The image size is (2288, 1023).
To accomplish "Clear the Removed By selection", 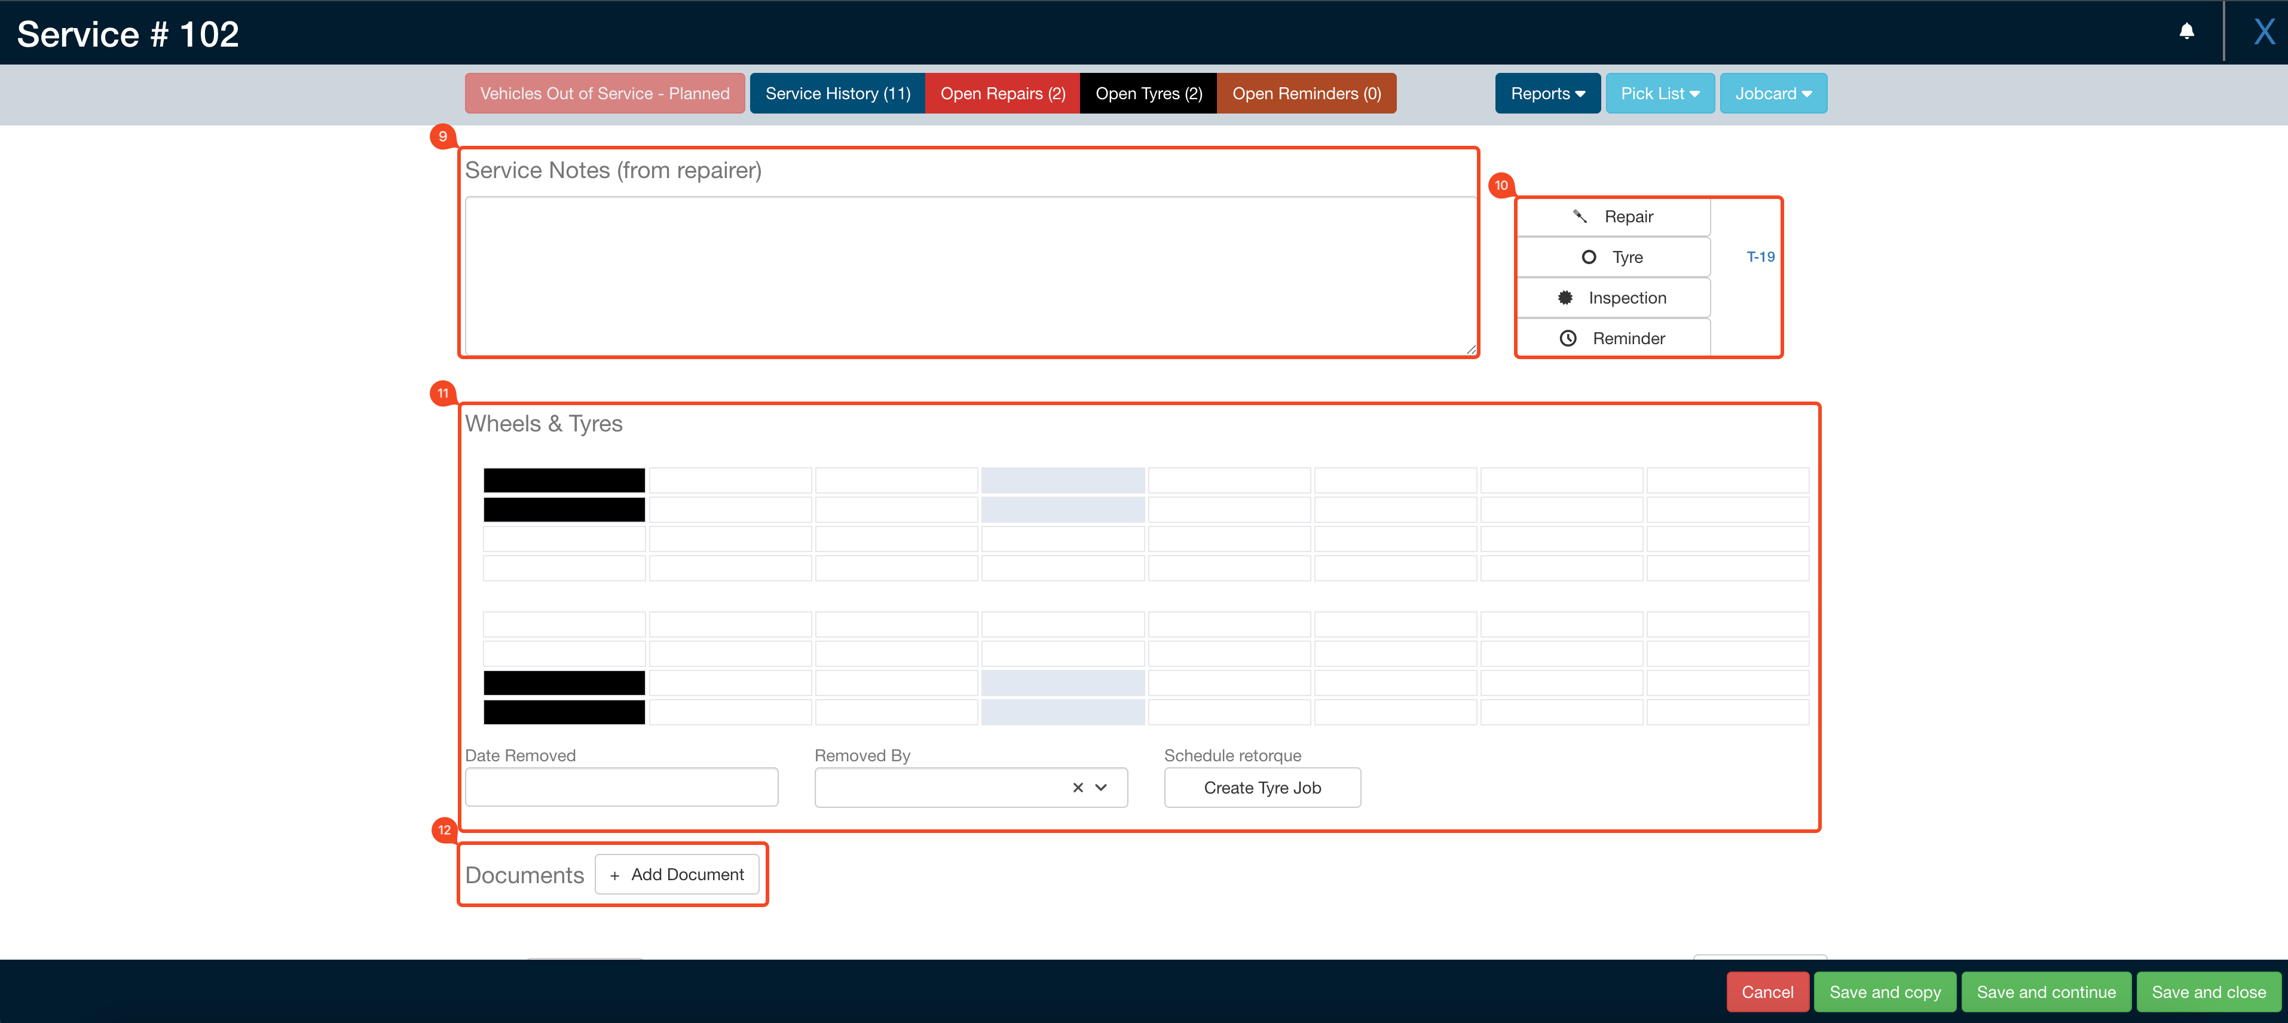I will click(x=1078, y=788).
